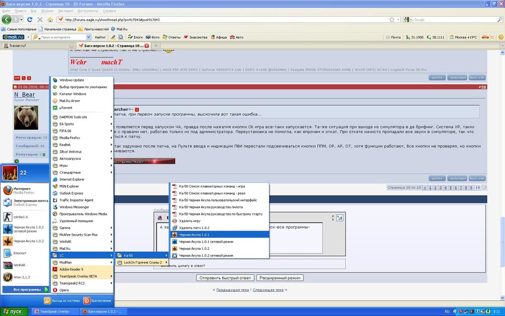Open new tab plus button
505x316 pixels.
coord(156,46)
